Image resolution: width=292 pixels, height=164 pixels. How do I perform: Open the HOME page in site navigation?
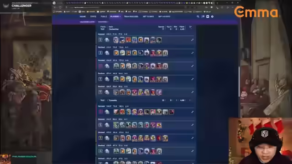83,16
